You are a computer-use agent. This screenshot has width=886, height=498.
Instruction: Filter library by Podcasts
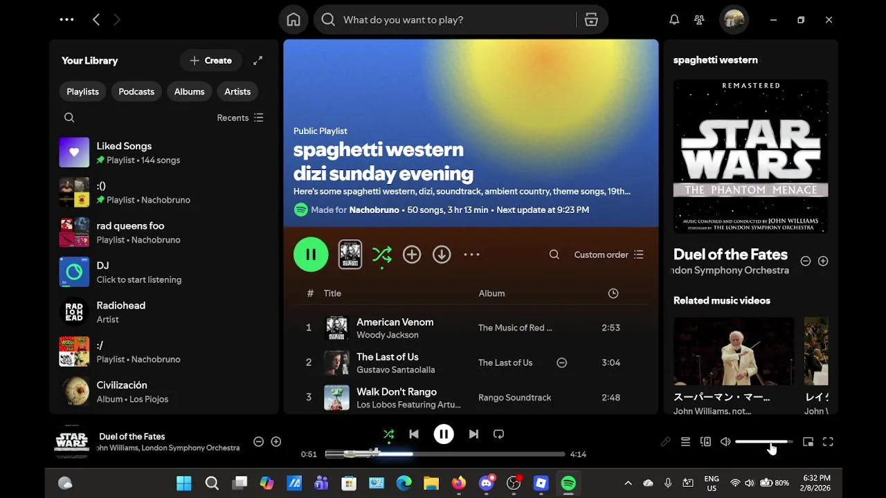click(136, 91)
